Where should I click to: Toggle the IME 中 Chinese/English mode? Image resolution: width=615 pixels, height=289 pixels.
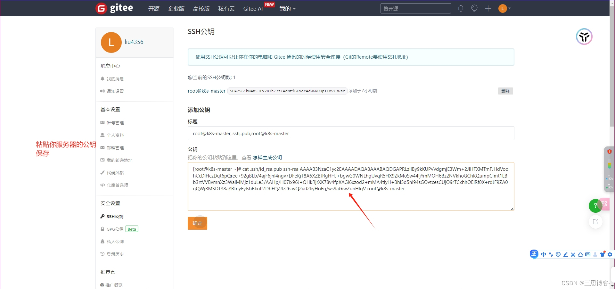[x=544, y=254]
